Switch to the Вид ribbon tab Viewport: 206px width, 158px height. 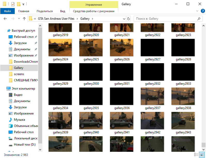tap(62, 11)
